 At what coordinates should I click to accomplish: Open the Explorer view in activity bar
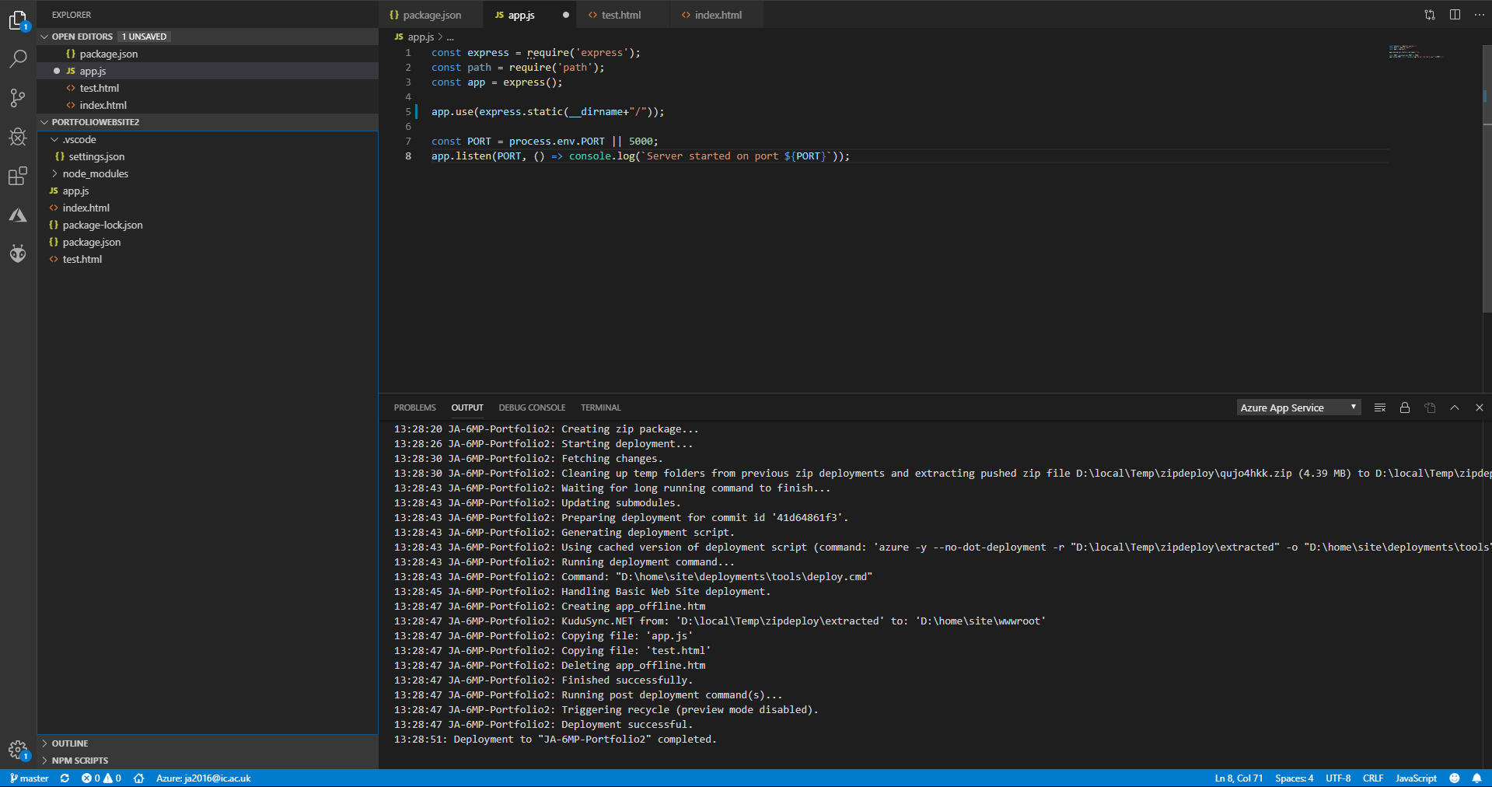point(18,20)
